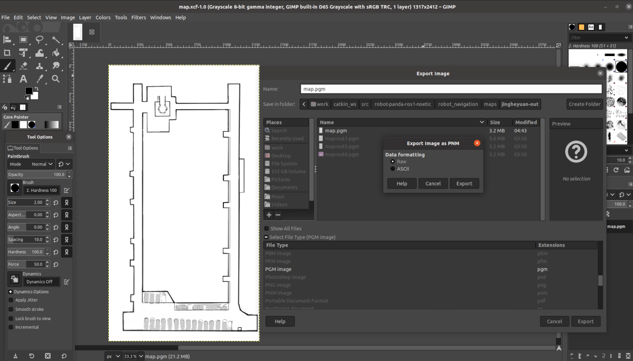The image size is (633, 361).
Task: Select the Crop tool
Action: coord(7,53)
